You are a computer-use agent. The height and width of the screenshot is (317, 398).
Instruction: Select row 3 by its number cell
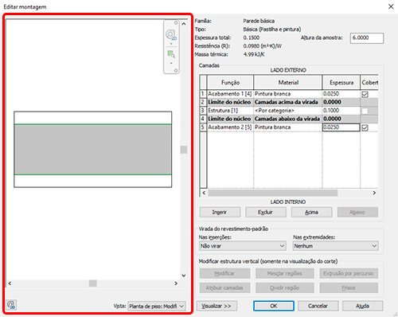[x=203, y=111]
